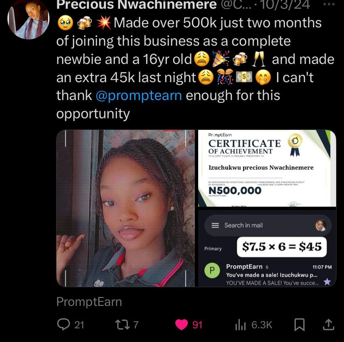
Task: Tap the hamburger menu in mail search
Action: (x=215, y=225)
